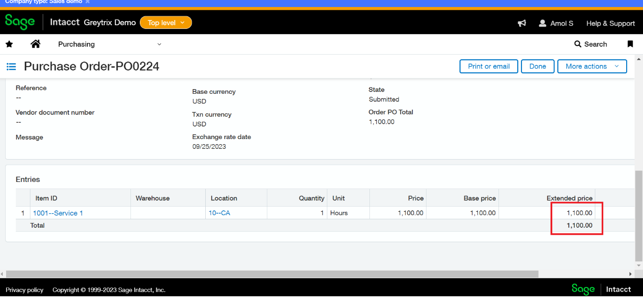Open the Amol S user menu
Viewport: 643px width, 300px height.
pyautogui.click(x=556, y=23)
